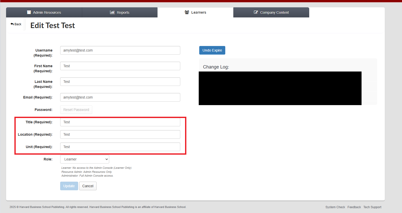Cancel editing the learner
Image resolution: width=402 pixels, height=213 pixels.
pos(88,186)
